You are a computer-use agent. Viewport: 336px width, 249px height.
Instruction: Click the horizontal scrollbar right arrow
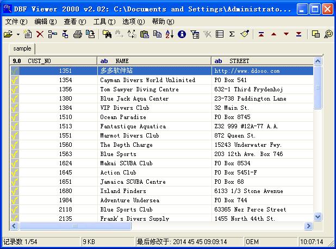pyautogui.click(x=308, y=226)
